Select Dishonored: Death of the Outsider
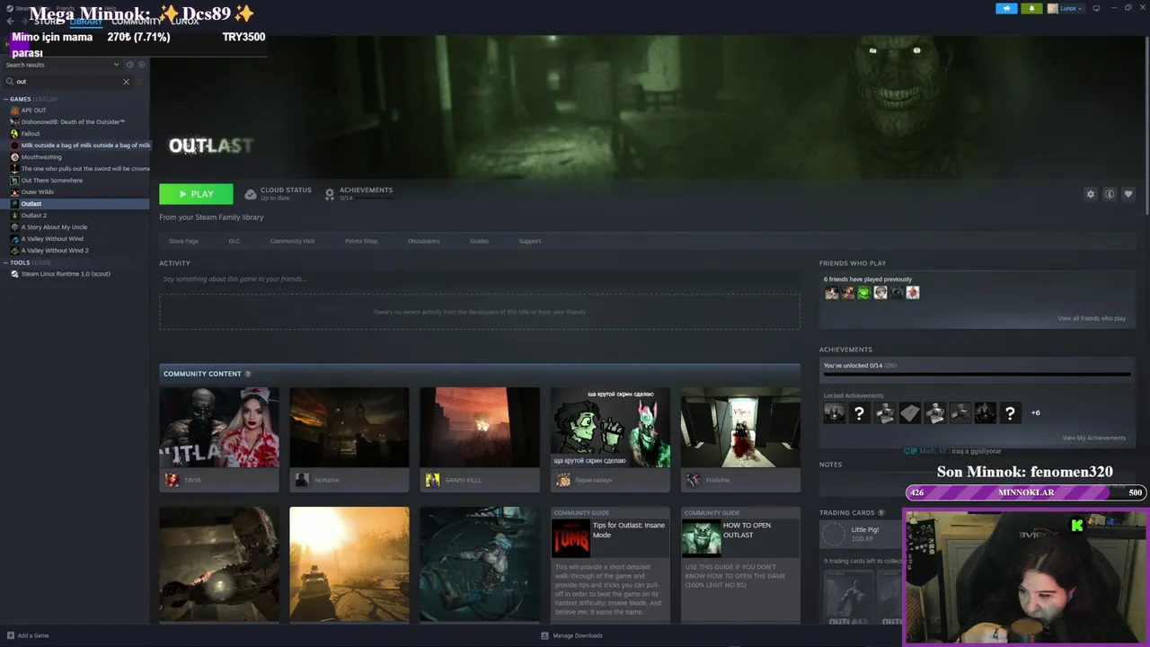The width and height of the screenshot is (1150, 647). [75, 122]
